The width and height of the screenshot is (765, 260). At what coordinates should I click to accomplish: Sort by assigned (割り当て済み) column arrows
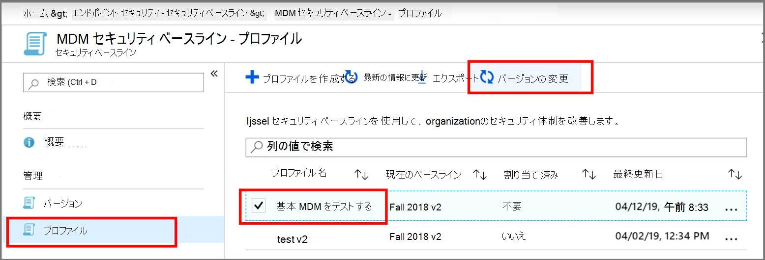tap(588, 174)
